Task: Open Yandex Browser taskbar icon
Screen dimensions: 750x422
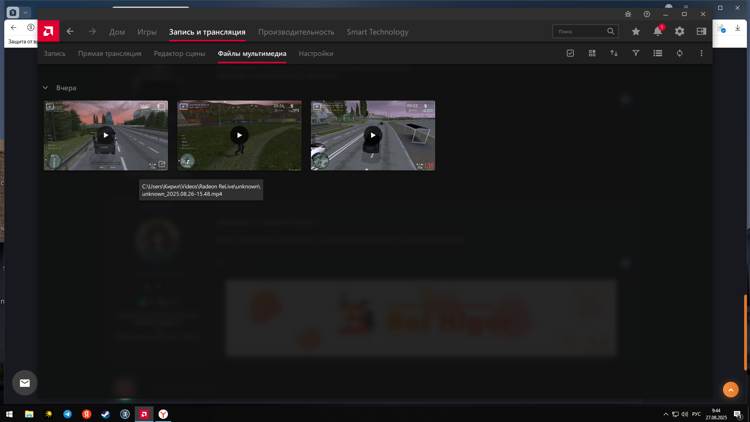Action: point(163,414)
